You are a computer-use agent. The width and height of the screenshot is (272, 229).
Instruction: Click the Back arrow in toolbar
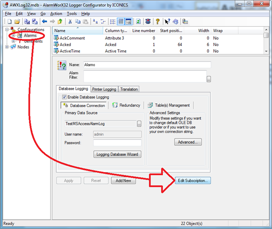45,22
